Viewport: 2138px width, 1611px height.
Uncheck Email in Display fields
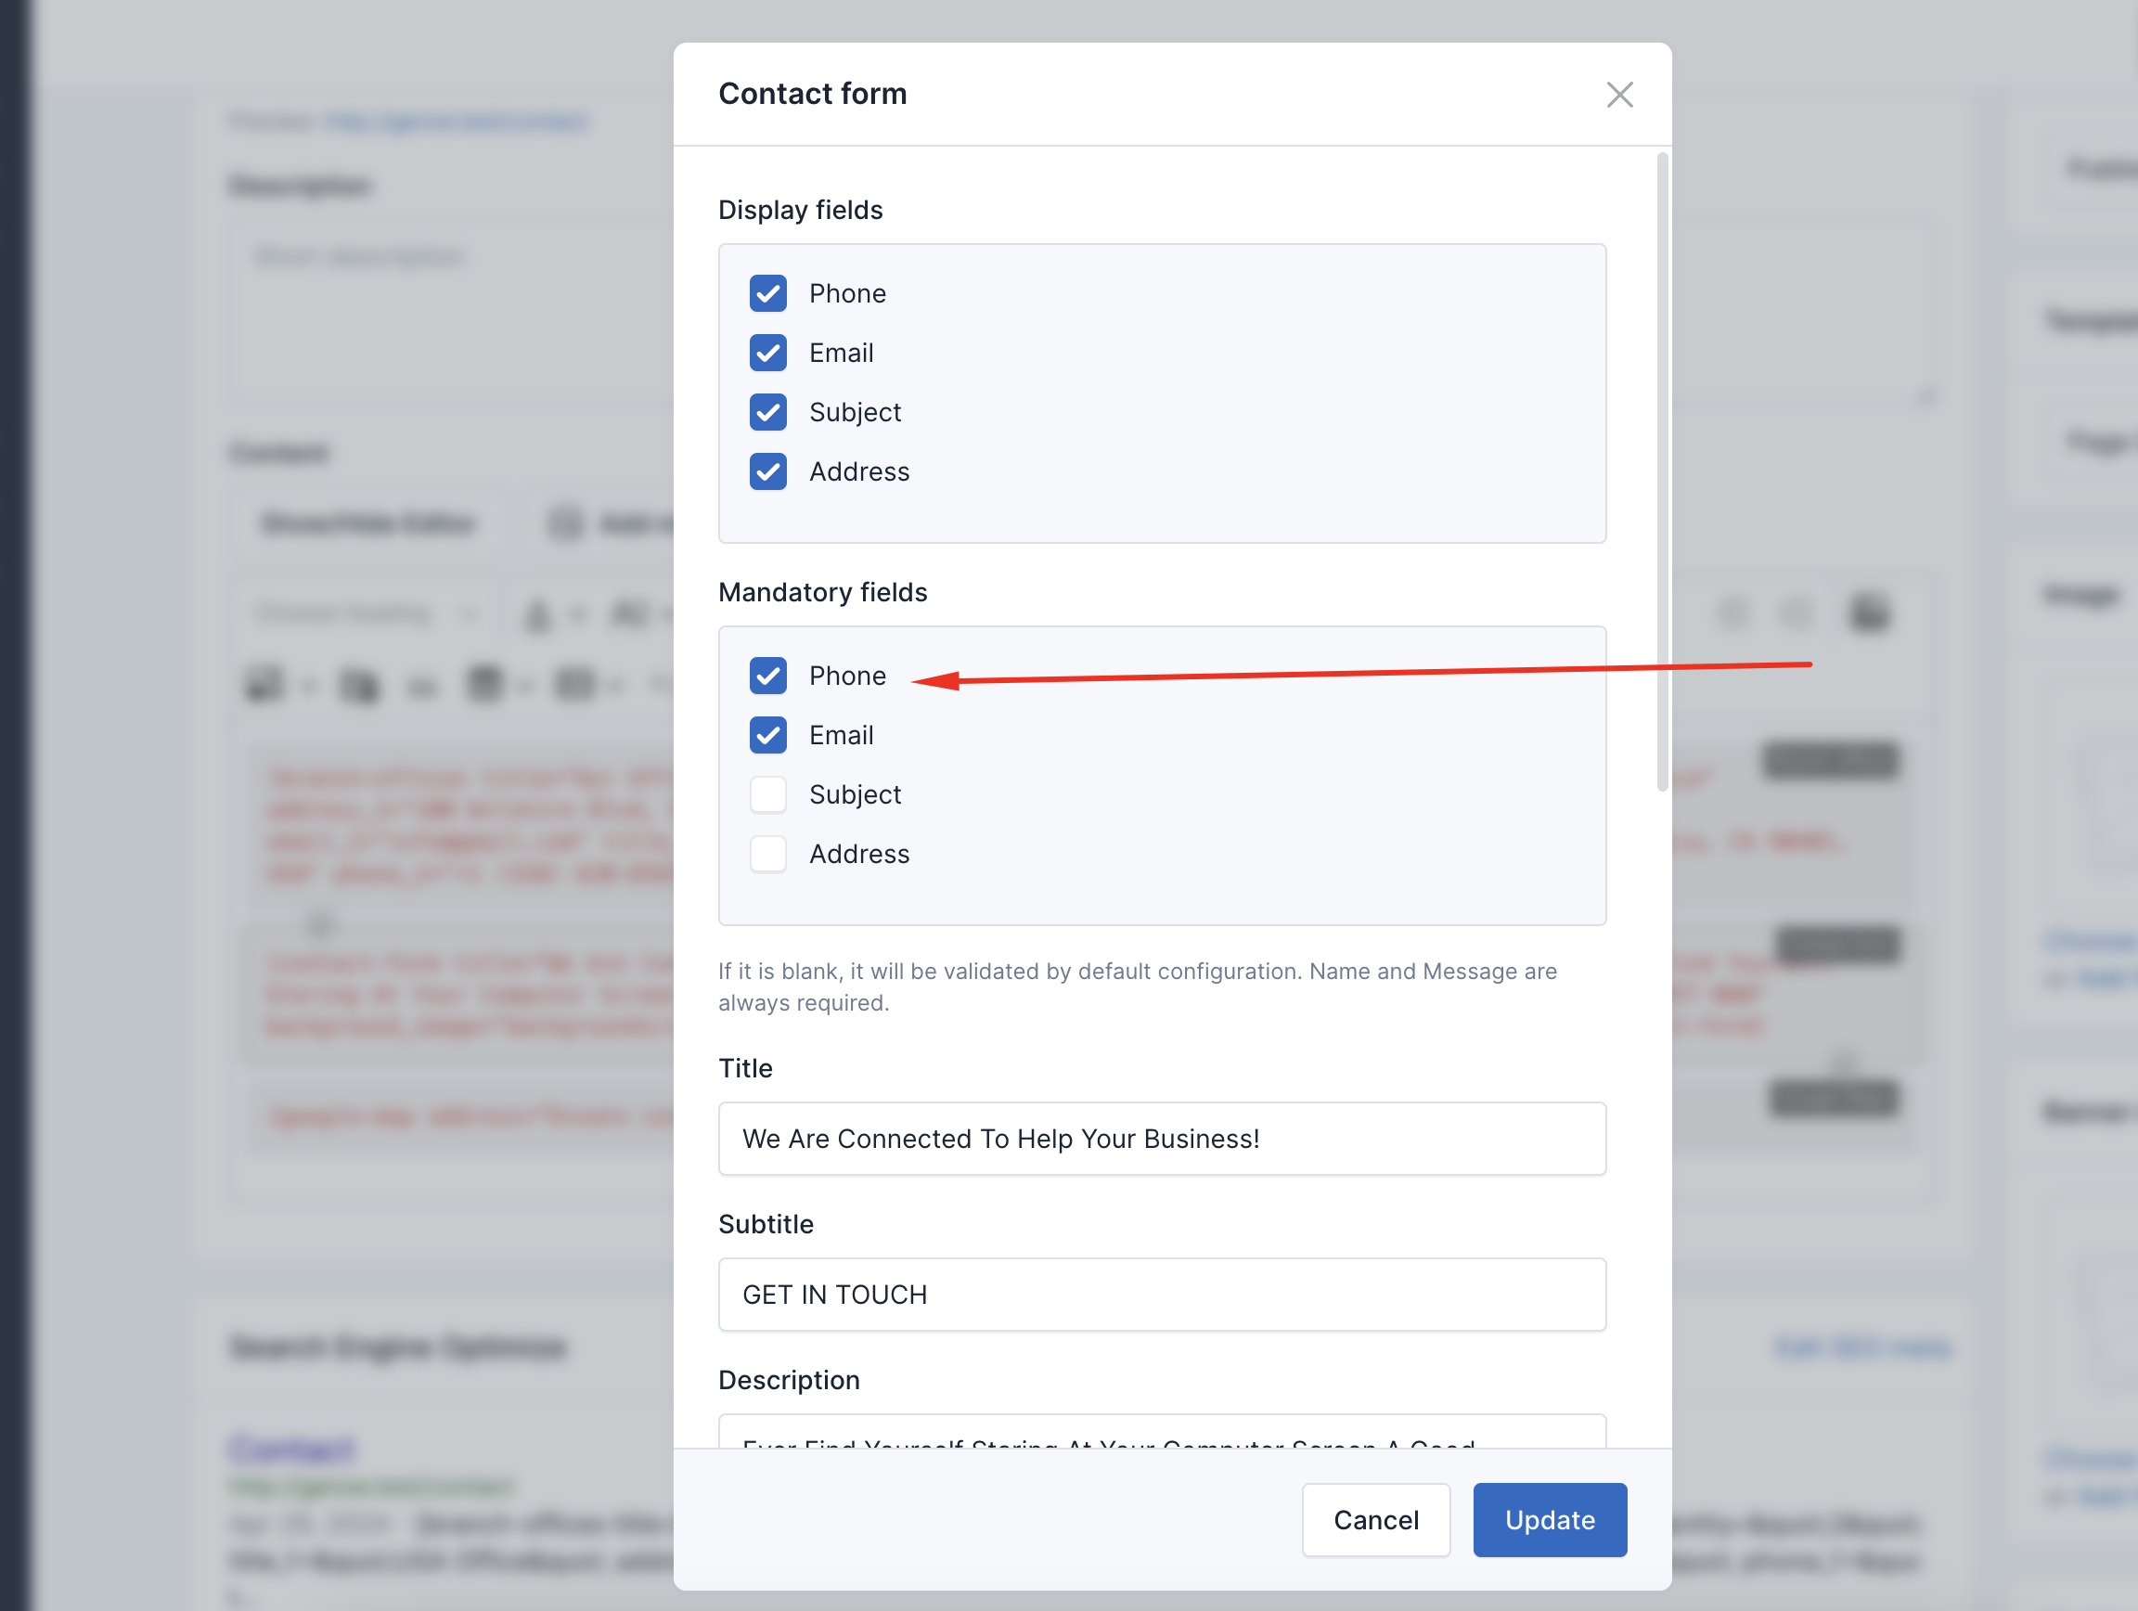coord(767,353)
